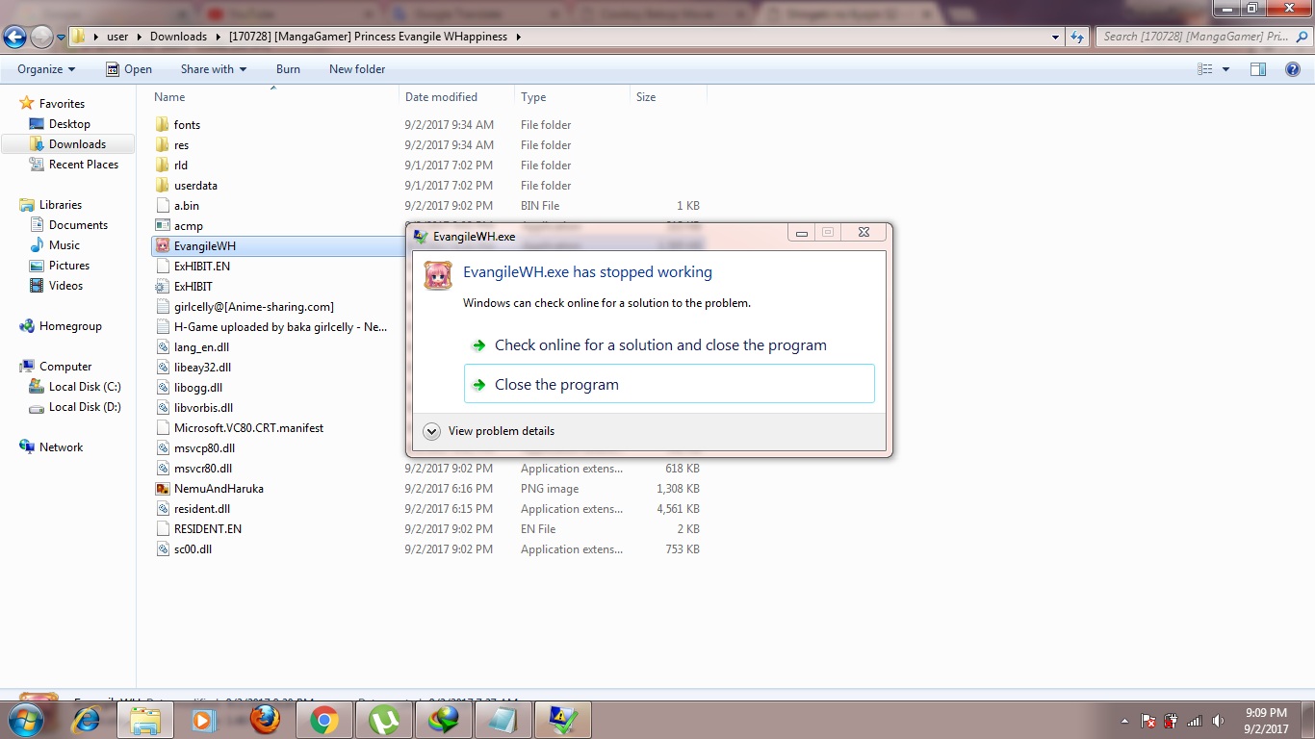1315x739 pixels.
Task: Select the NemuAndHaruka PNG image file
Action: click(x=219, y=489)
